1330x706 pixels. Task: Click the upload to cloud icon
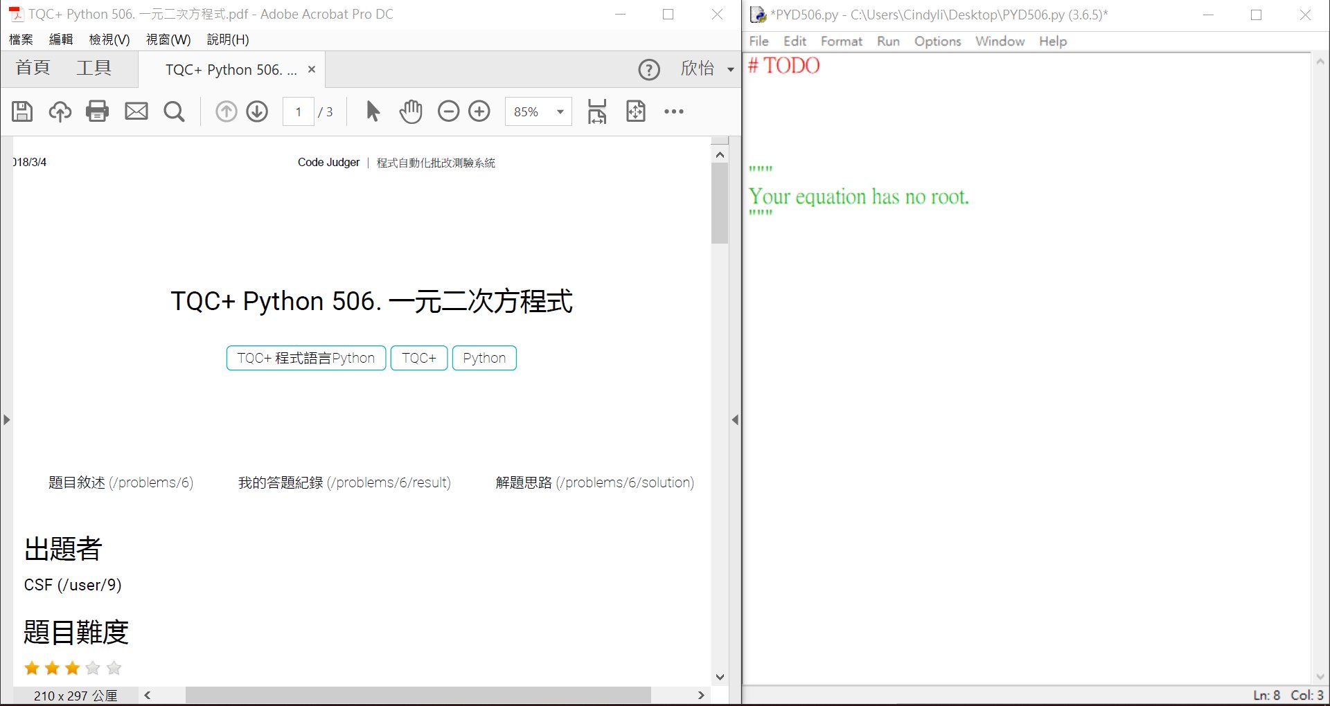pyautogui.click(x=60, y=111)
